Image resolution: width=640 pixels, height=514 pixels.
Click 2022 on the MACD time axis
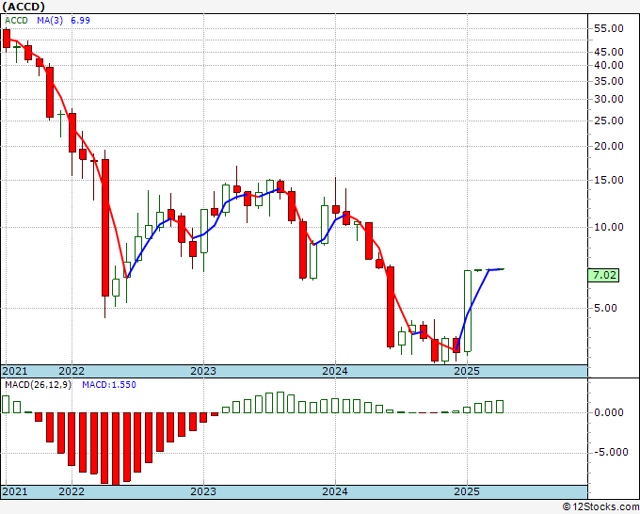(72, 491)
